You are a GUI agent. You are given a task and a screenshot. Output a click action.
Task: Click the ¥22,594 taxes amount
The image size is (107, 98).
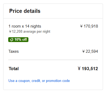pos(90,51)
